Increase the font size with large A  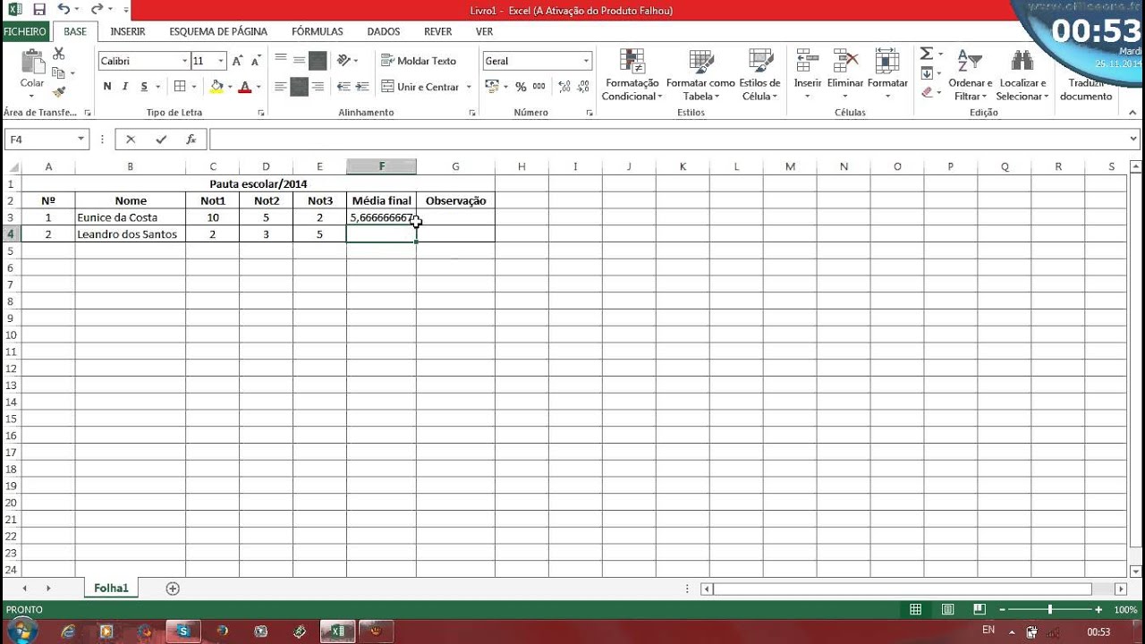[x=237, y=61]
